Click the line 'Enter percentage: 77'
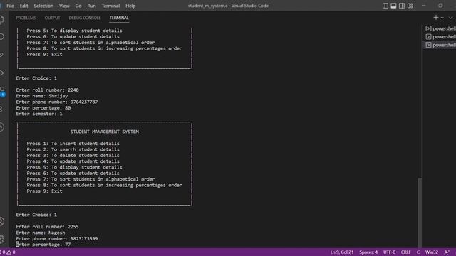 point(43,245)
